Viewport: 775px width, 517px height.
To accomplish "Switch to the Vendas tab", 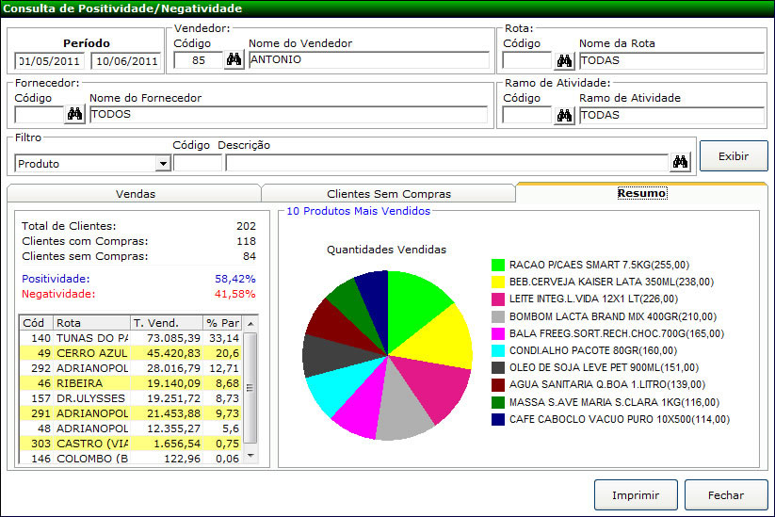I will pyautogui.click(x=135, y=194).
